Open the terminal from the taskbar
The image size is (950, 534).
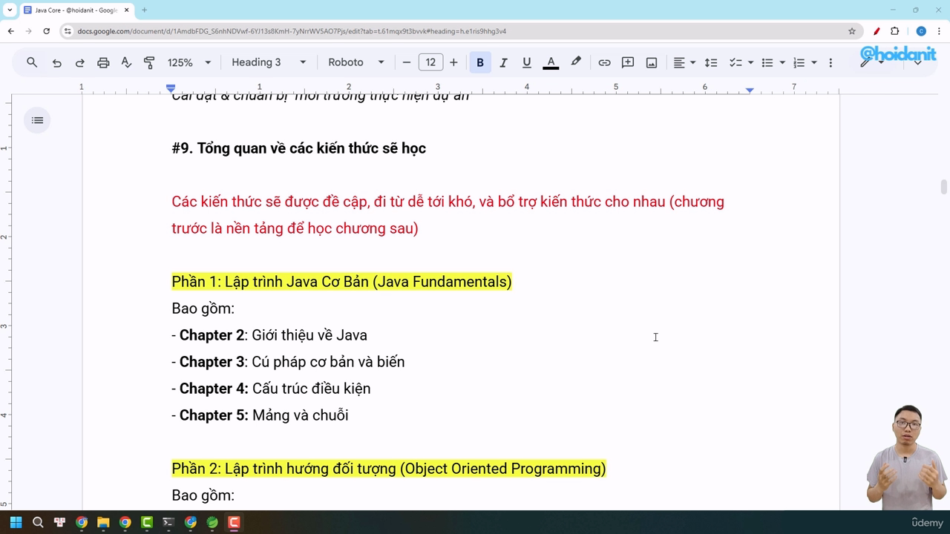click(x=168, y=522)
